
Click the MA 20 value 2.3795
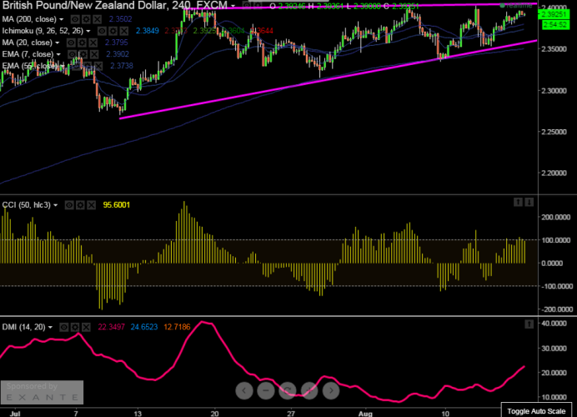point(116,43)
